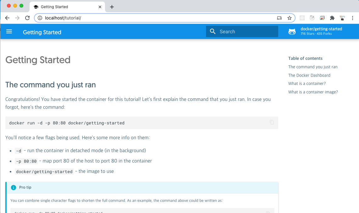Close the Getting Started browser tab
359x213 pixels.
coord(100,7)
